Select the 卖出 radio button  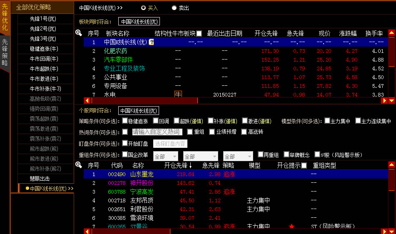point(174,8)
